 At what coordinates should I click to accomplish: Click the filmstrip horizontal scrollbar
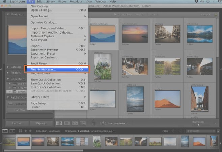tap(43, 150)
